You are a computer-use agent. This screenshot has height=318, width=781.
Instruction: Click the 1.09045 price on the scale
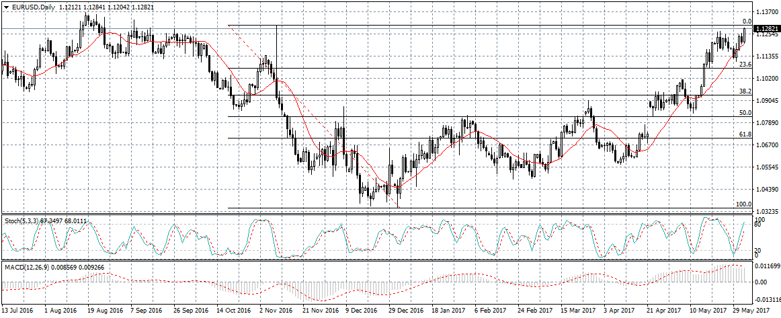(x=766, y=101)
